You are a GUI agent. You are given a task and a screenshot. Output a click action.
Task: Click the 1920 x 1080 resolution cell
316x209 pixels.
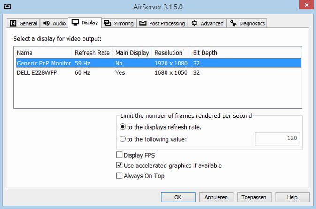pyautogui.click(x=171, y=63)
